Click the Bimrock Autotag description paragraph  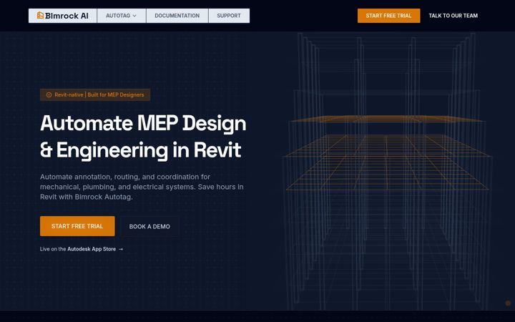tap(142, 187)
